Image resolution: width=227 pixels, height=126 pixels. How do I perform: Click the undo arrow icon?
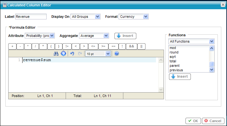pos(72,54)
